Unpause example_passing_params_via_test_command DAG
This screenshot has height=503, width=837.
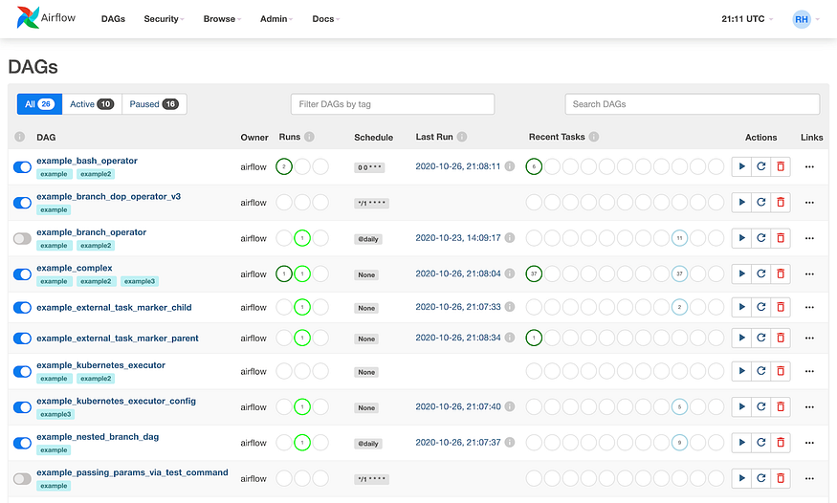22,478
